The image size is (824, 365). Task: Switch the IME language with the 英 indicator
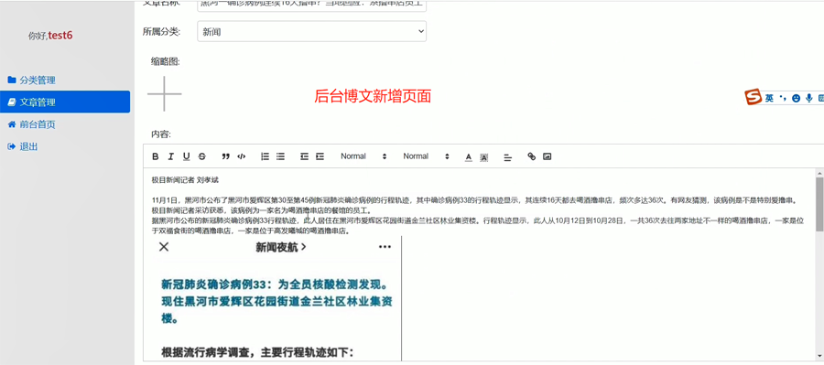point(769,98)
